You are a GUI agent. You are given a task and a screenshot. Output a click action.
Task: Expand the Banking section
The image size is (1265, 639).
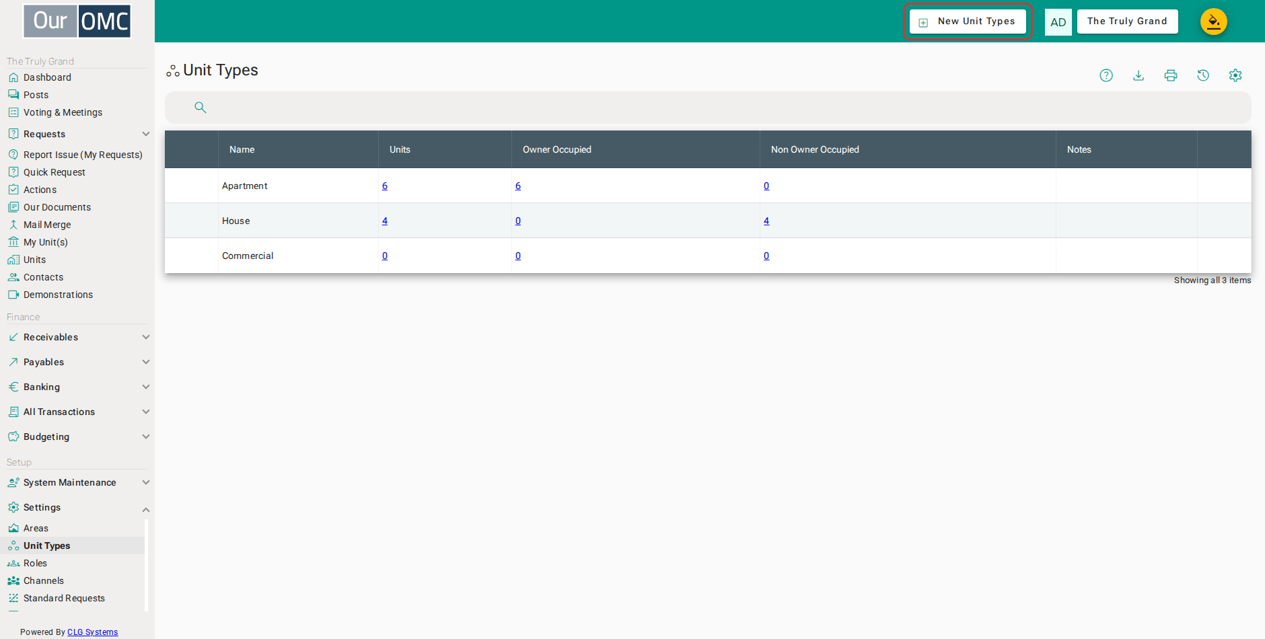pos(146,387)
